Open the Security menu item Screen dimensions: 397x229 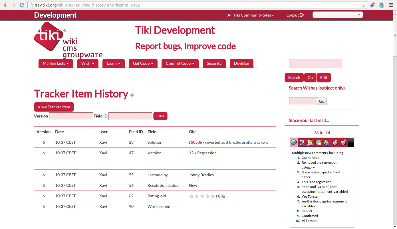pos(214,63)
